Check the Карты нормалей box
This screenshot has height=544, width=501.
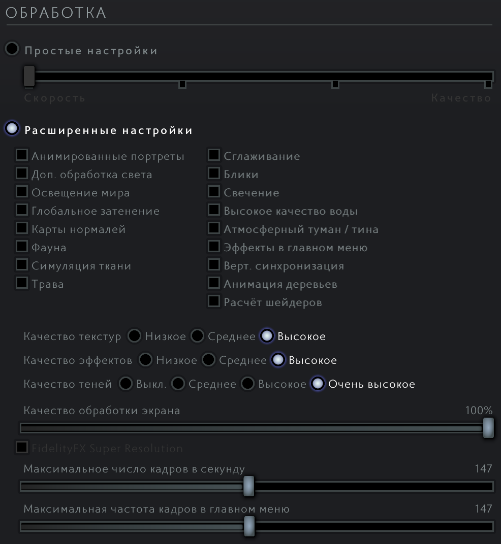pyautogui.click(x=22, y=228)
